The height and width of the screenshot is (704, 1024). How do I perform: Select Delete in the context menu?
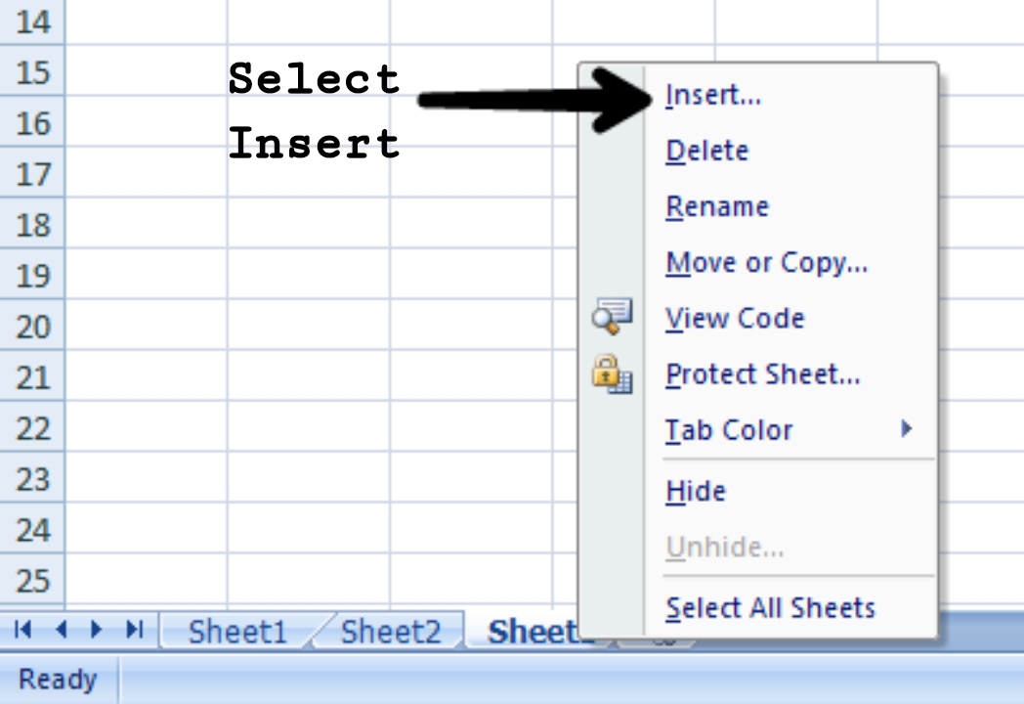pos(706,151)
